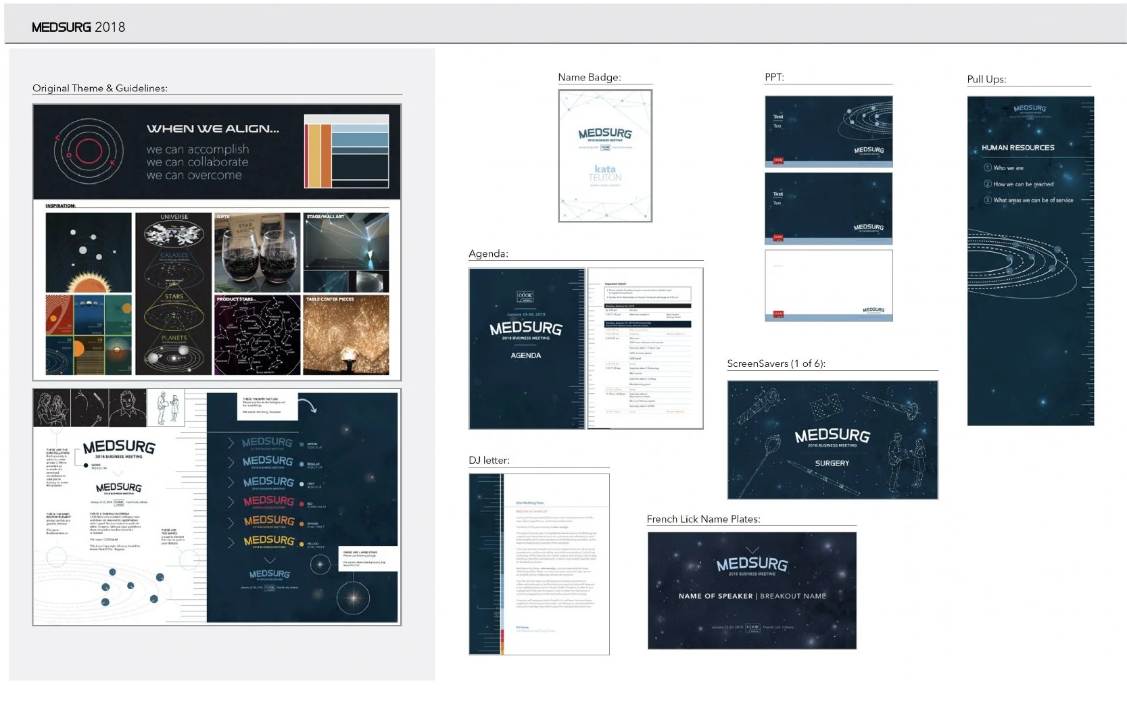
Task: Open the sun and planets illustration thumbnail
Action: coord(89,253)
